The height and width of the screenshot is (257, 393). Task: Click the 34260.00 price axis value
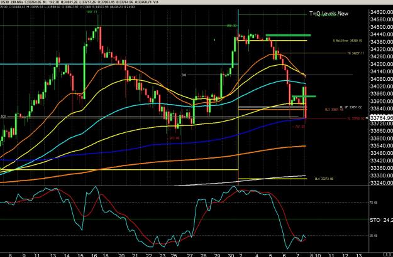click(381, 56)
